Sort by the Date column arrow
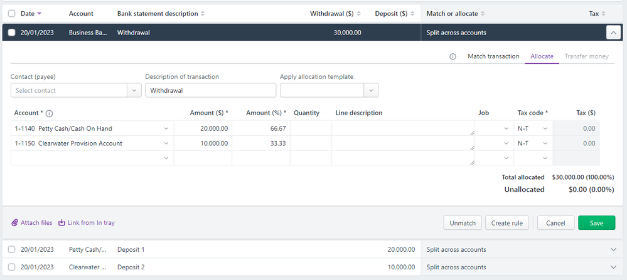Image resolution: width=627 pixels, height=280 pixels. pyautogui.click(x=40, y=14)
